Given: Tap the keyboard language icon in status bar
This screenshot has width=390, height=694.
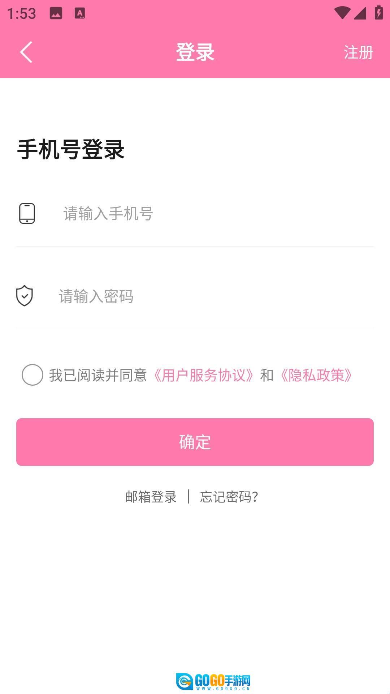Looking at the screenshot, I should tap(80, 13).
